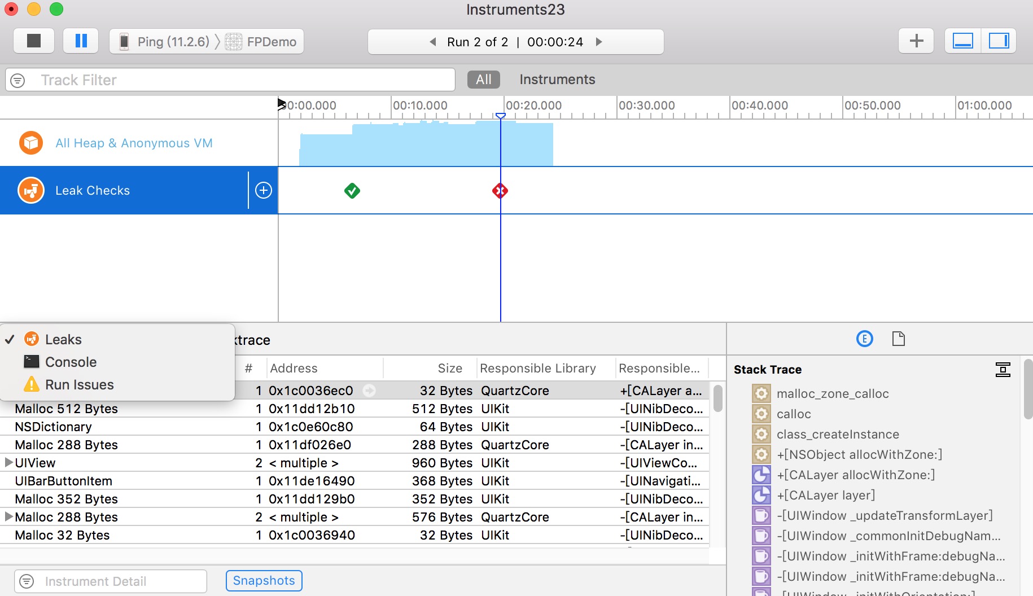Switch to the Instruments track filter

coord(557,80)
